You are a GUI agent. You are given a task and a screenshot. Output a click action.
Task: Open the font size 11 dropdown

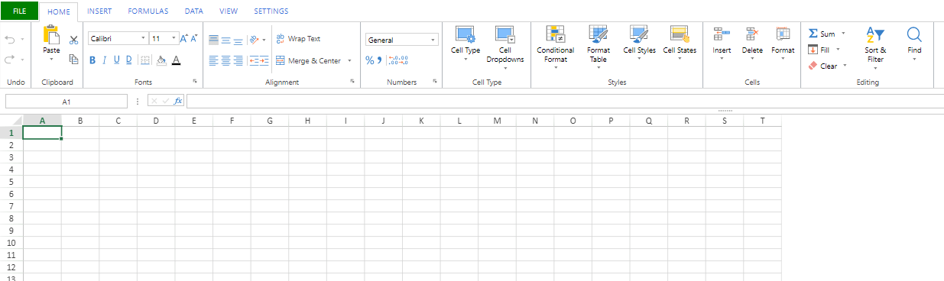point(174,38)
